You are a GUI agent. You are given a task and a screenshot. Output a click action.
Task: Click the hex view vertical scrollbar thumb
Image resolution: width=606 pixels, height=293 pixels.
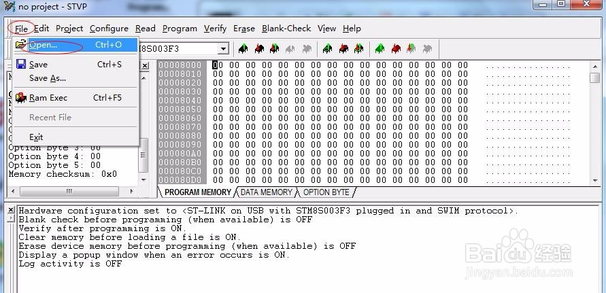point(595,77)
